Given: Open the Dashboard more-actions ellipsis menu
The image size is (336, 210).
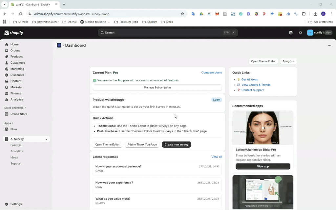Looking at the screenshot, I should click(329, 45).
